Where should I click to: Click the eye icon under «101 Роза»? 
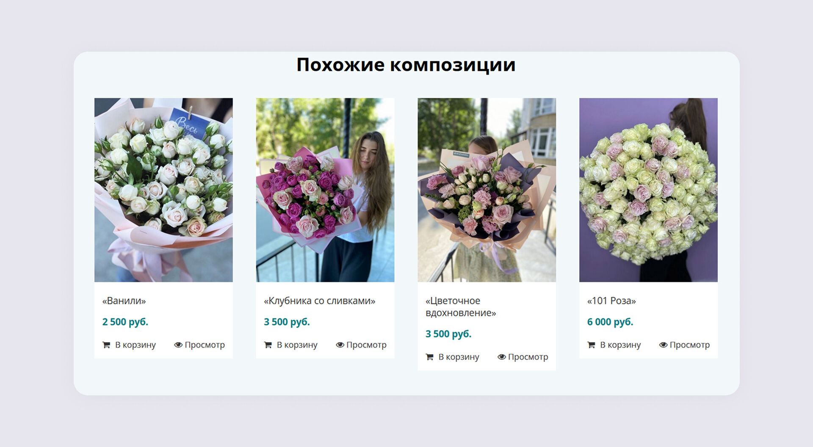664,345
